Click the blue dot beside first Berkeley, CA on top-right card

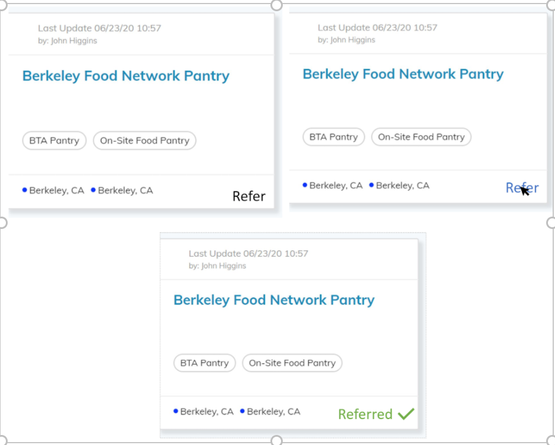point(305,185)
